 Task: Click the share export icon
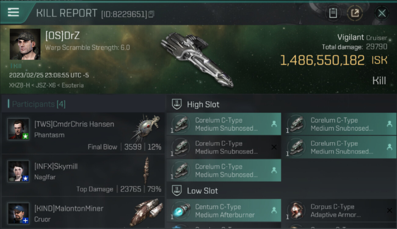(x=355, y=13)
